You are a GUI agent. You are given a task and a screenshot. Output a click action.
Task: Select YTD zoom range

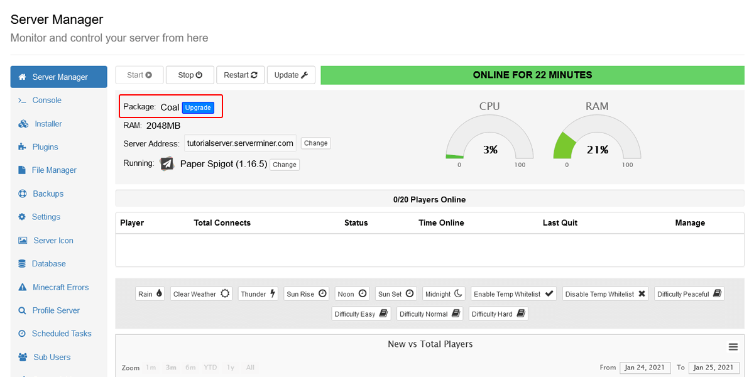tap(210, 368)
